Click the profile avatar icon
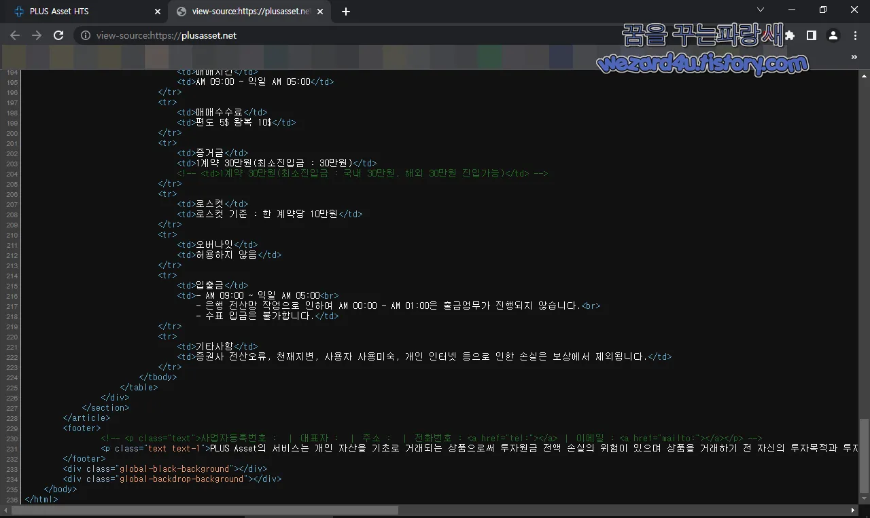Screen dimensions: 870x518 (833, 35)
